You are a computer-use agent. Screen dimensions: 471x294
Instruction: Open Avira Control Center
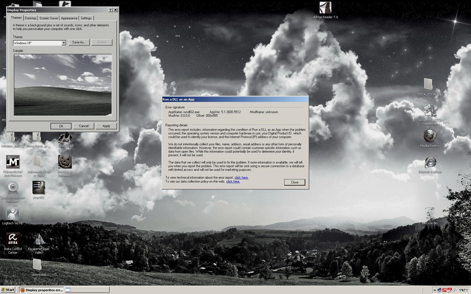pos(13,243)
